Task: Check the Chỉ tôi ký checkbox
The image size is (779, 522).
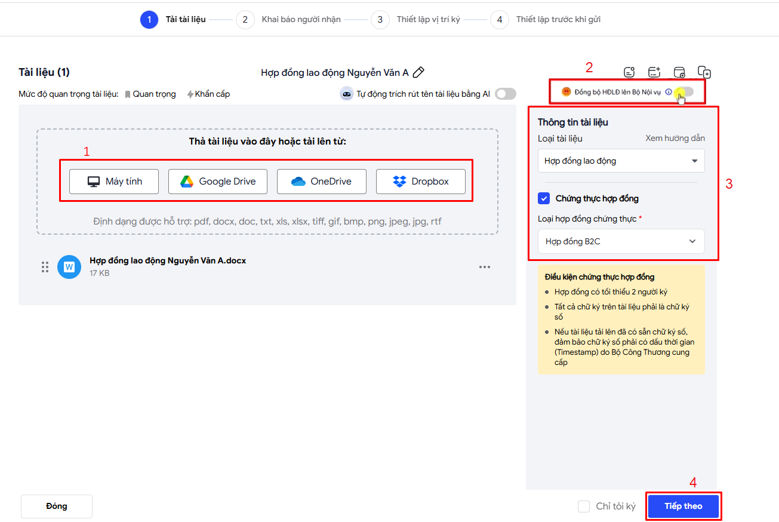Action: 584,506
